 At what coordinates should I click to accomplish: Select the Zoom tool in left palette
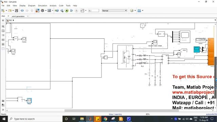[x=3, y=26]
